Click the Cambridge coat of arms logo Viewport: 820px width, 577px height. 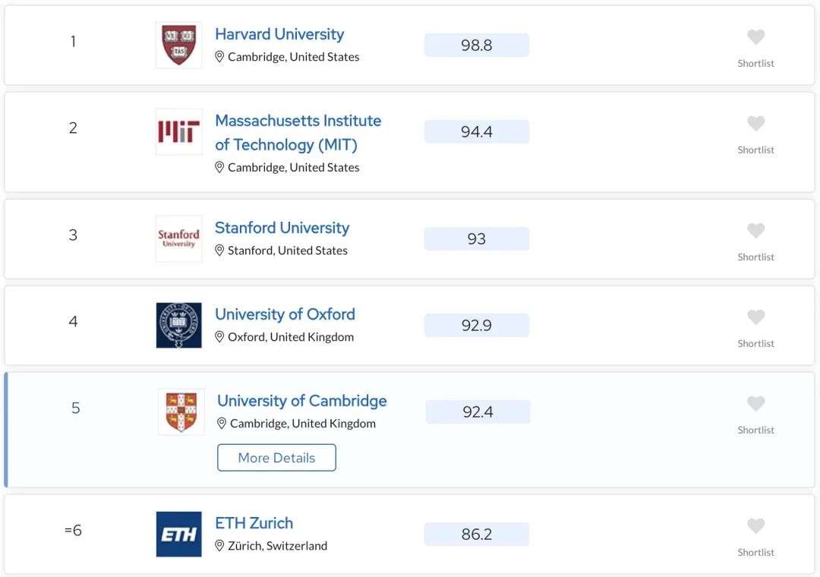181,411
